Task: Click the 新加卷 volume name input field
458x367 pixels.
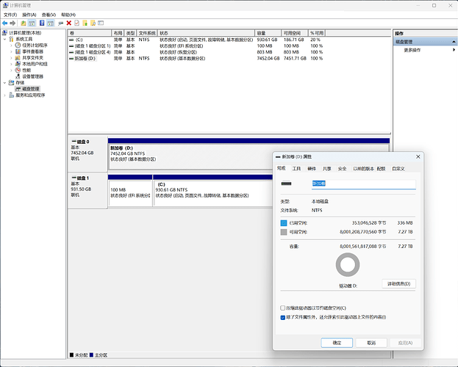Action: point(363,183)
